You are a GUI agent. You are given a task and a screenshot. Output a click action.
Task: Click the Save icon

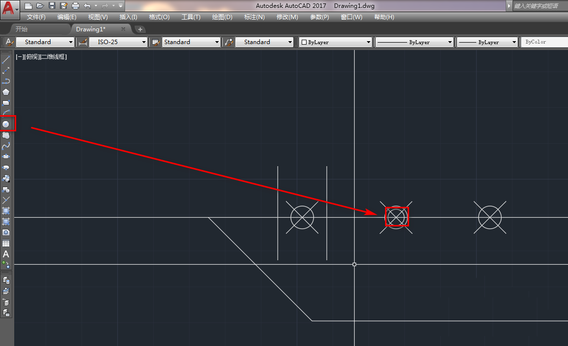[52, 6]
